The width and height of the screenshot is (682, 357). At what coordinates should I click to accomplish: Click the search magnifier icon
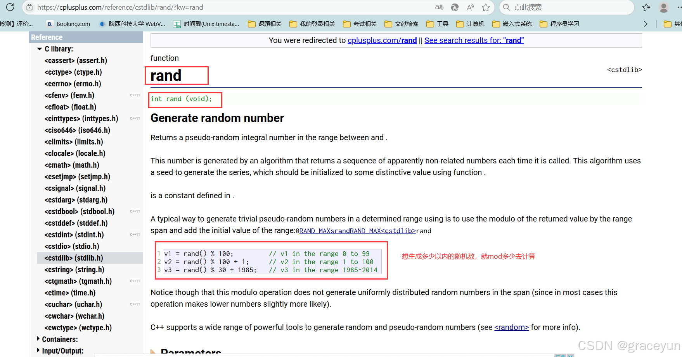tap(506, 7)
